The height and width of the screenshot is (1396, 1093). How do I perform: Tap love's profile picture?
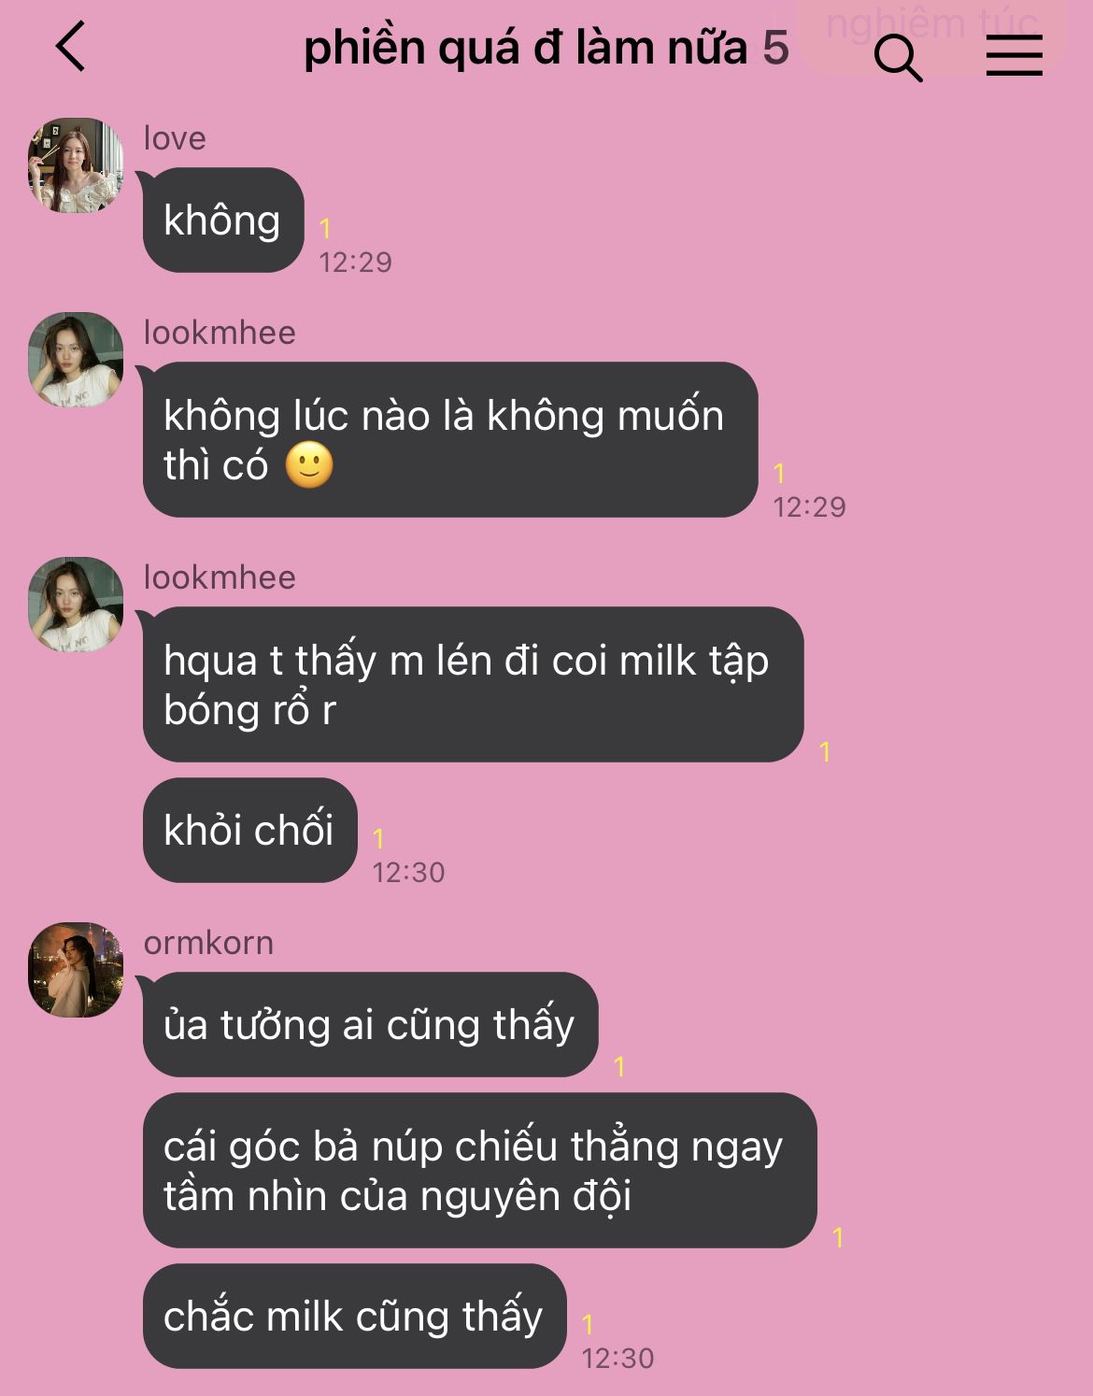coord(76,165)
